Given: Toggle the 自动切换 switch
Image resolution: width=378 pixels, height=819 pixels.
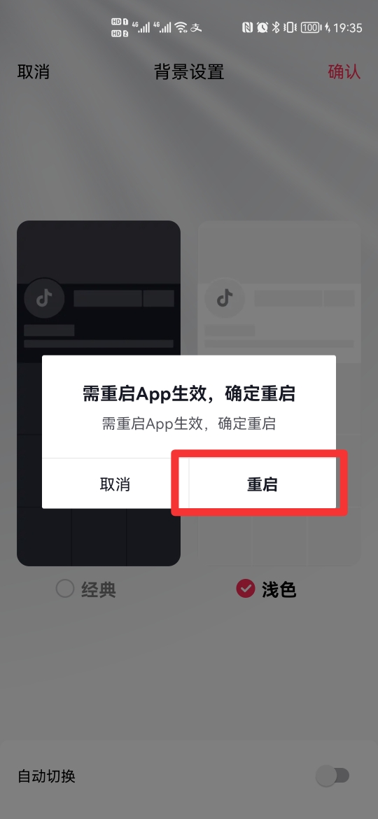Looking at the screenshot, I should click(332, 776).
